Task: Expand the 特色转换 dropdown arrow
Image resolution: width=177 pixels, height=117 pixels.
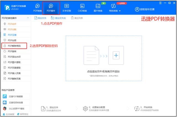Action: click(x=120, y=11)
